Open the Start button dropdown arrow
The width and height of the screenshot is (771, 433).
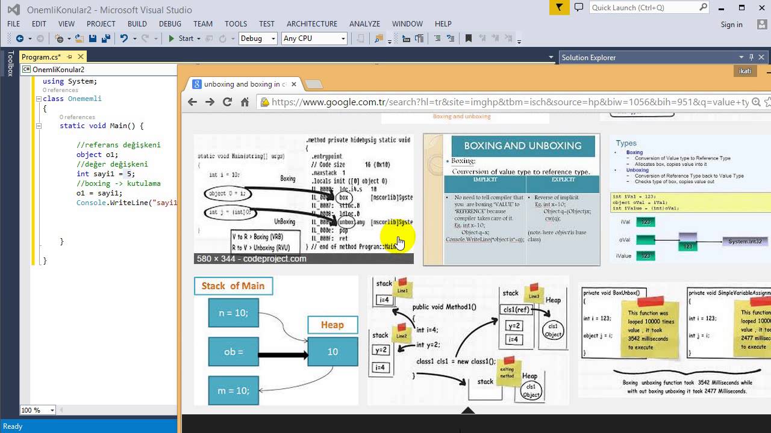tap(199, 38)
